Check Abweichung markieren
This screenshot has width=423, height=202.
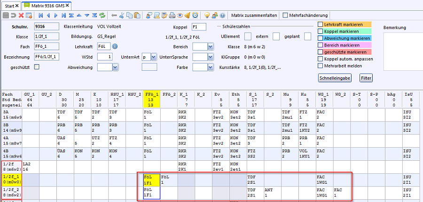click(320, 38)
